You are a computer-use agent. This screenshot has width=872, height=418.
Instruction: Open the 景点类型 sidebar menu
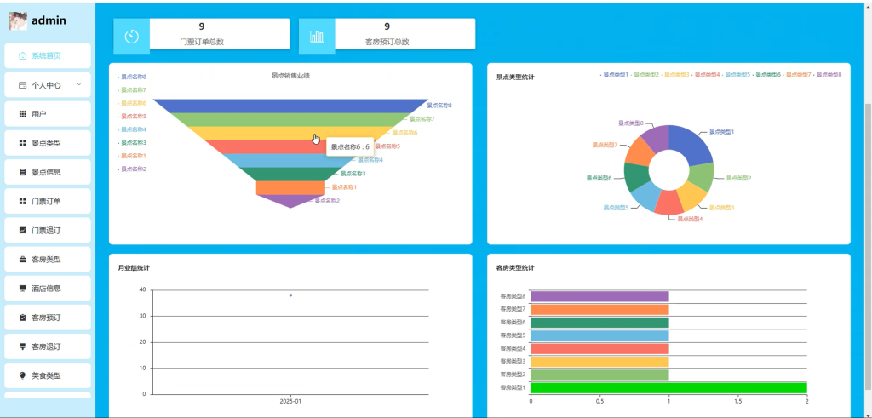tap(48, 143)
